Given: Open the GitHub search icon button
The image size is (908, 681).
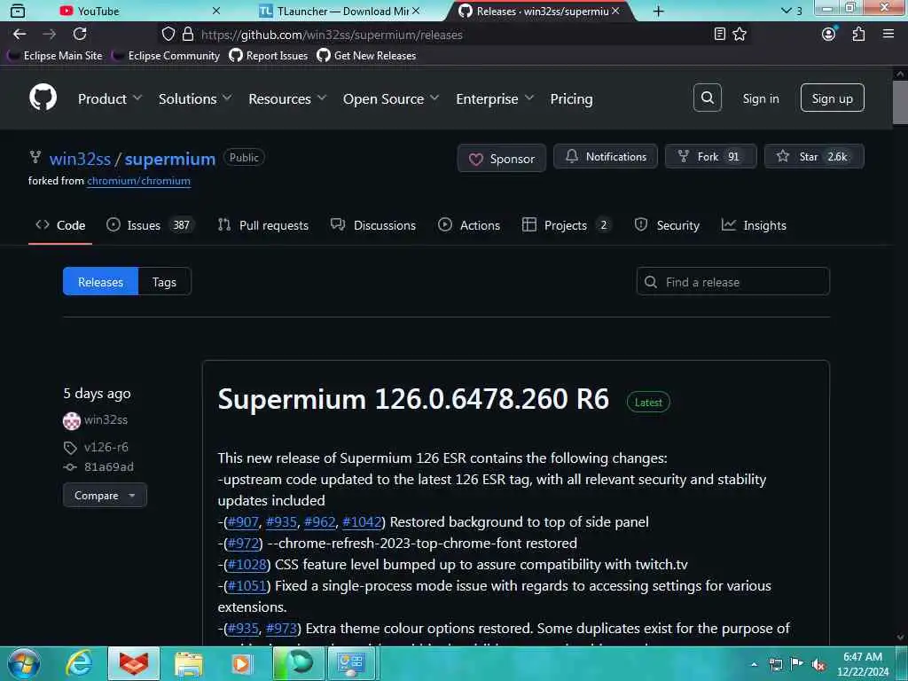Looking at the screenshot, I should pyautogui.click(x=707, y=98).
